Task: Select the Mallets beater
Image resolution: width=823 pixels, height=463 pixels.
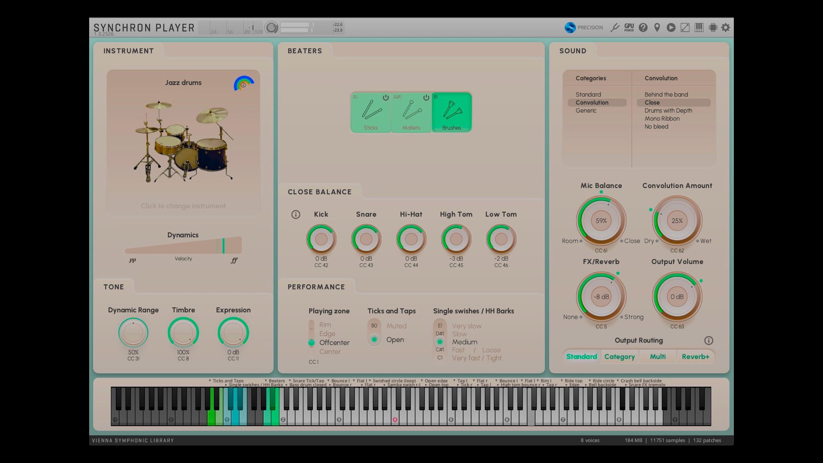Action: coord(411,112)
